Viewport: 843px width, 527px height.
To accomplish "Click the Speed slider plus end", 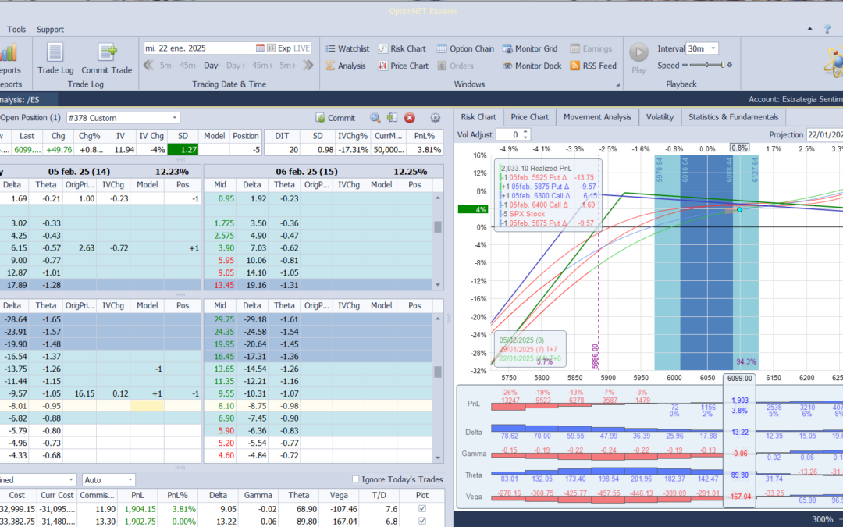I will pyautogui.click(x=730, y=65).
